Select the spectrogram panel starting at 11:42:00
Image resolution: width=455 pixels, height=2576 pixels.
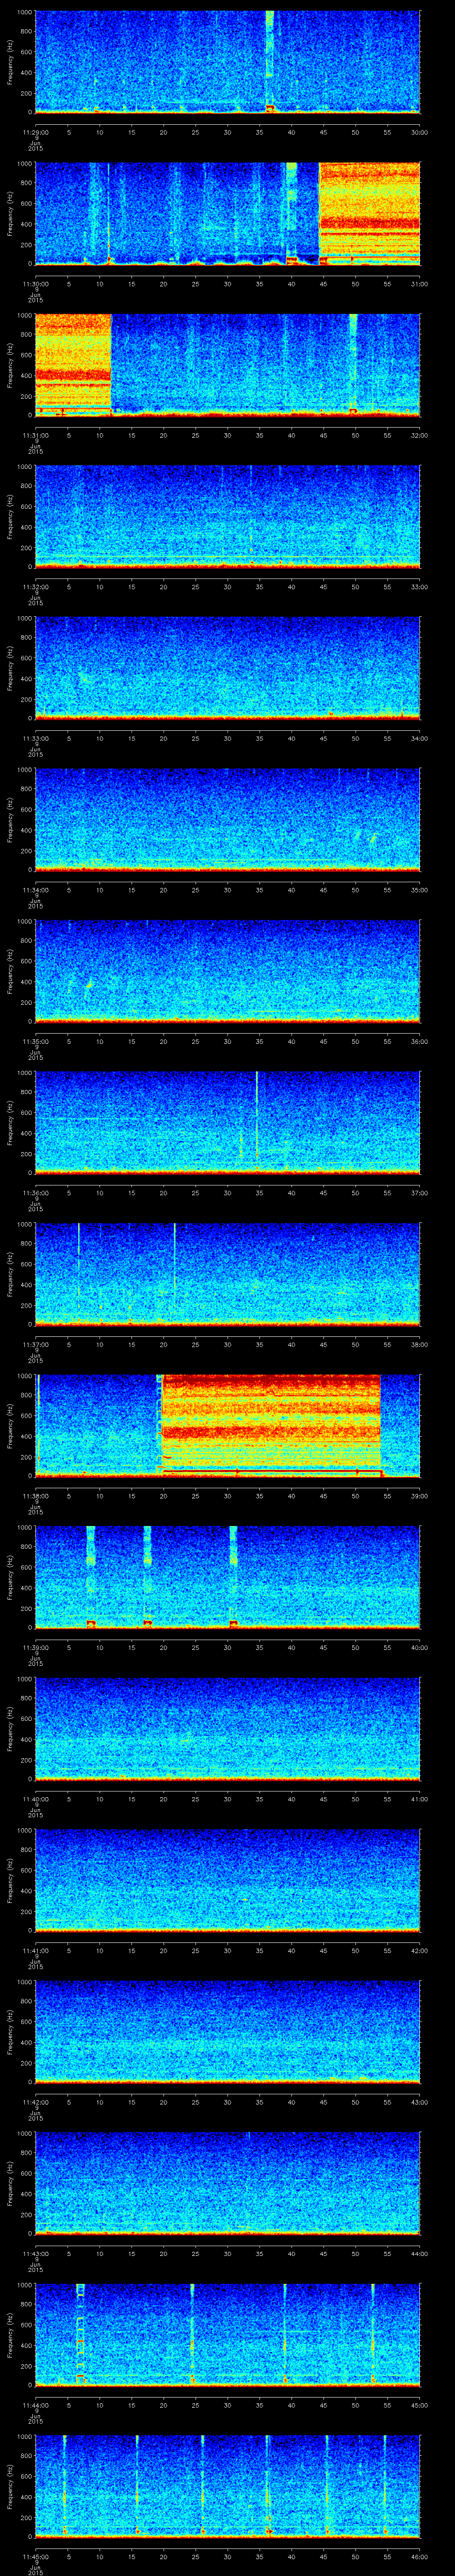[227, 2032]
